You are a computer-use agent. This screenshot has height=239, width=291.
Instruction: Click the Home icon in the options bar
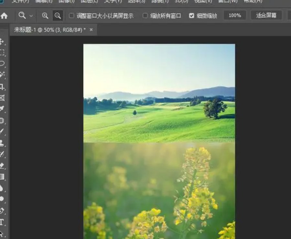pos(6,15)
